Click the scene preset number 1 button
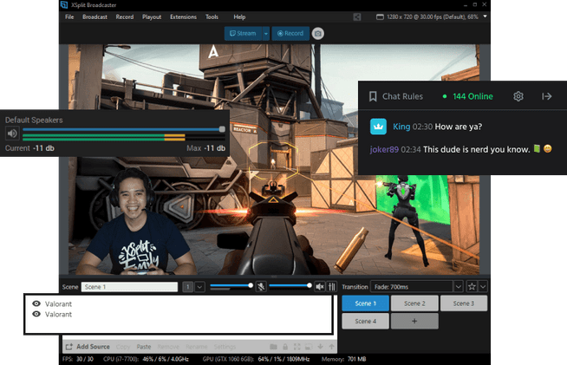The image size is (567, 365). 187,287
